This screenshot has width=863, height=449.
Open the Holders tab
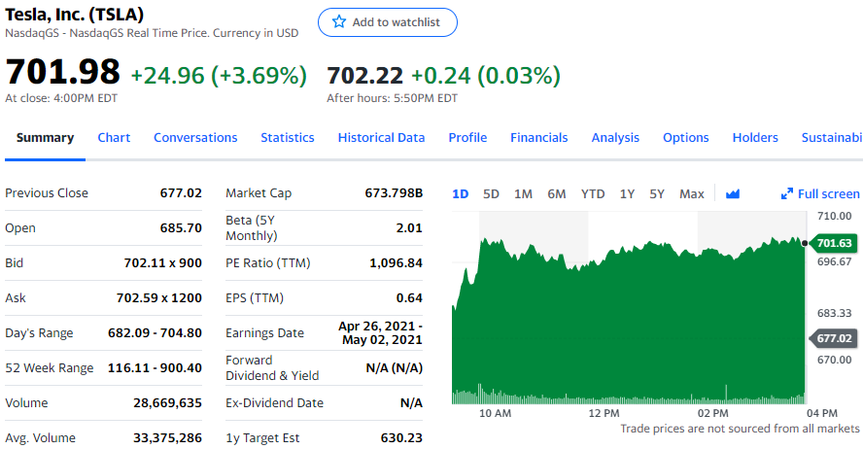755,138
